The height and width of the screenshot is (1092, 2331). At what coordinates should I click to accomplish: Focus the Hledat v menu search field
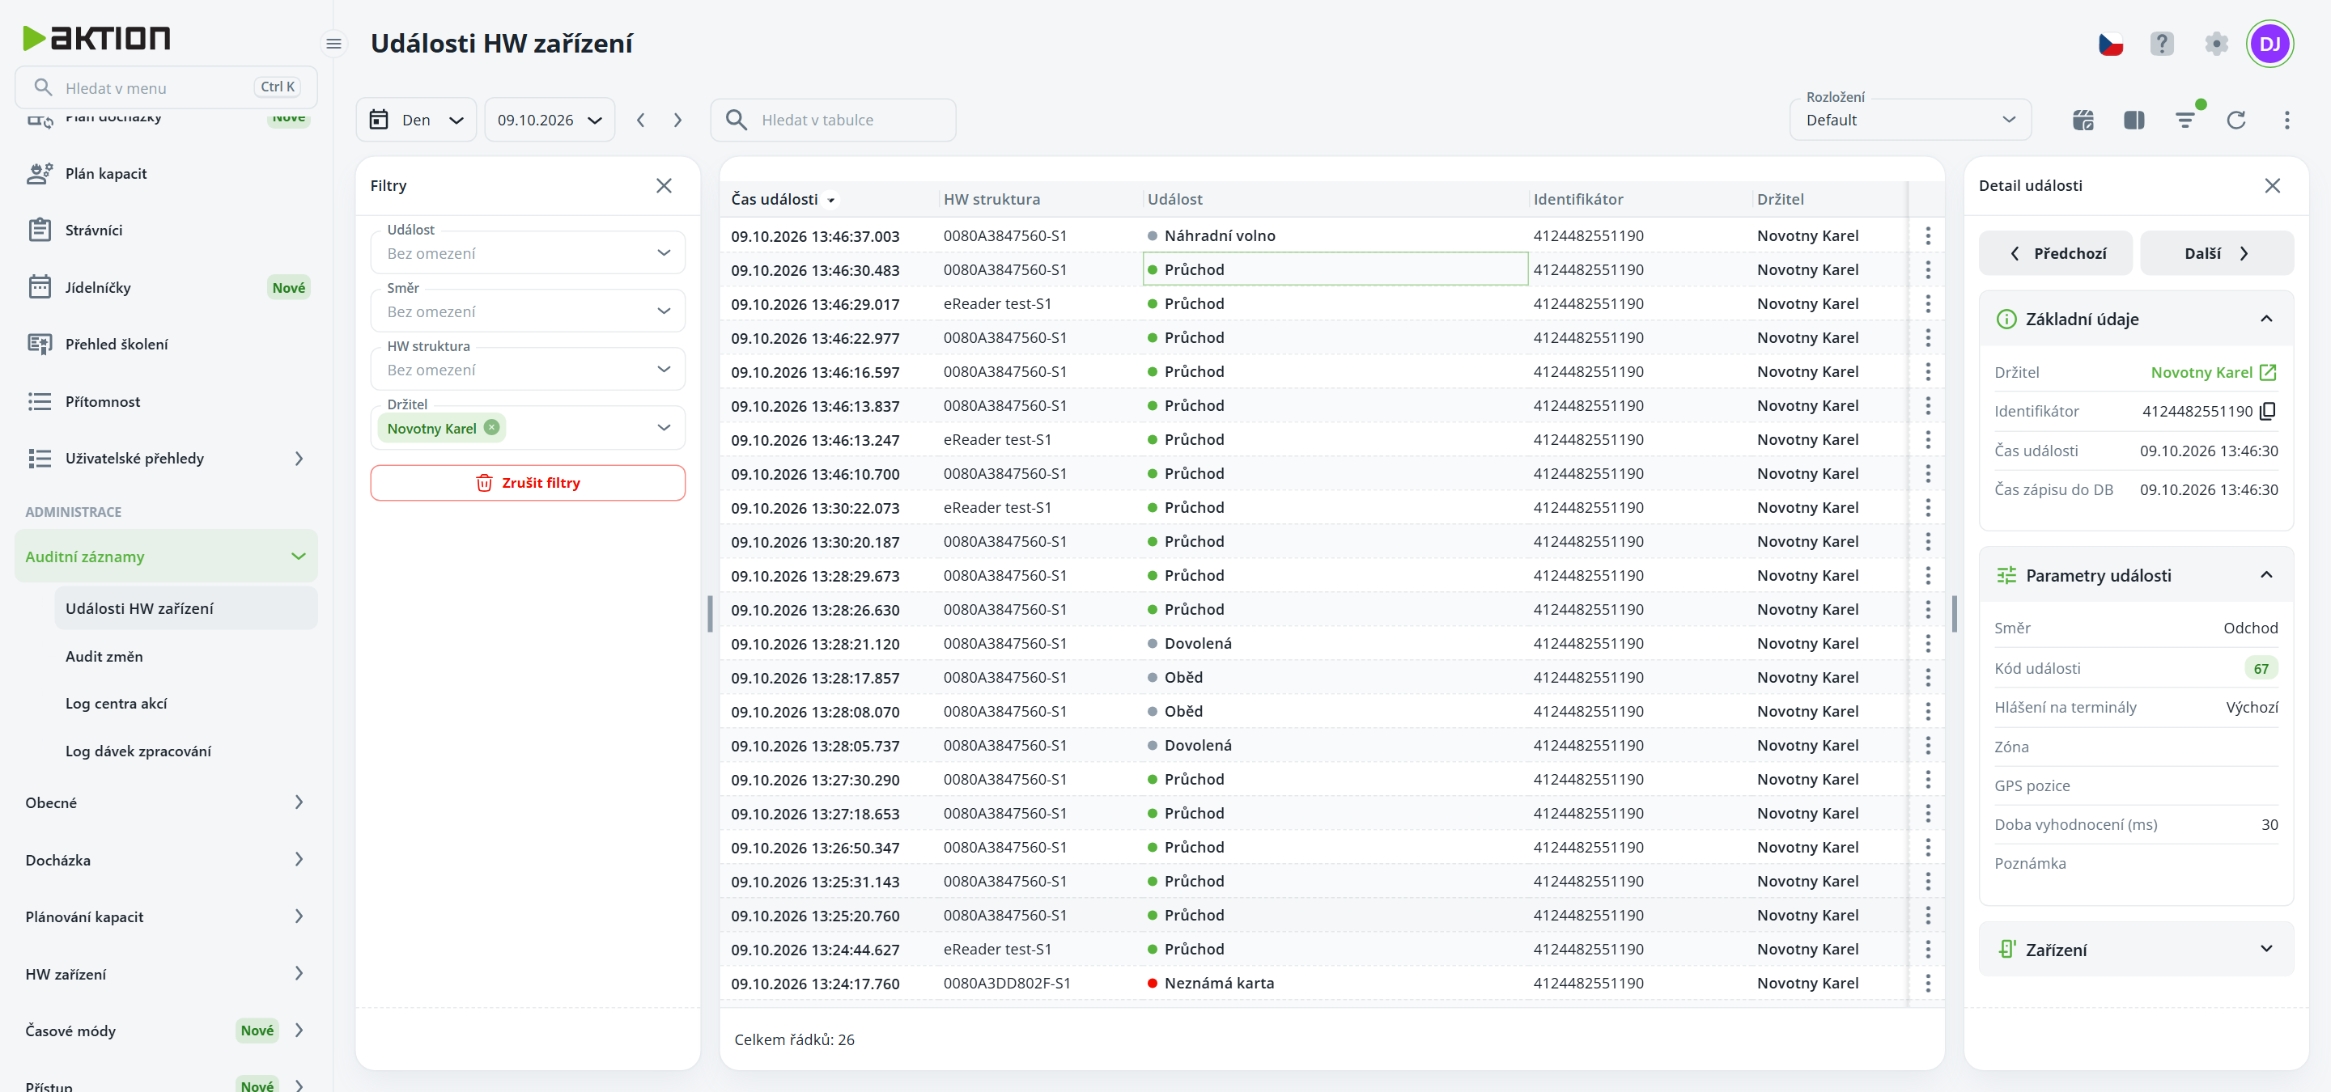coord(167,87)
